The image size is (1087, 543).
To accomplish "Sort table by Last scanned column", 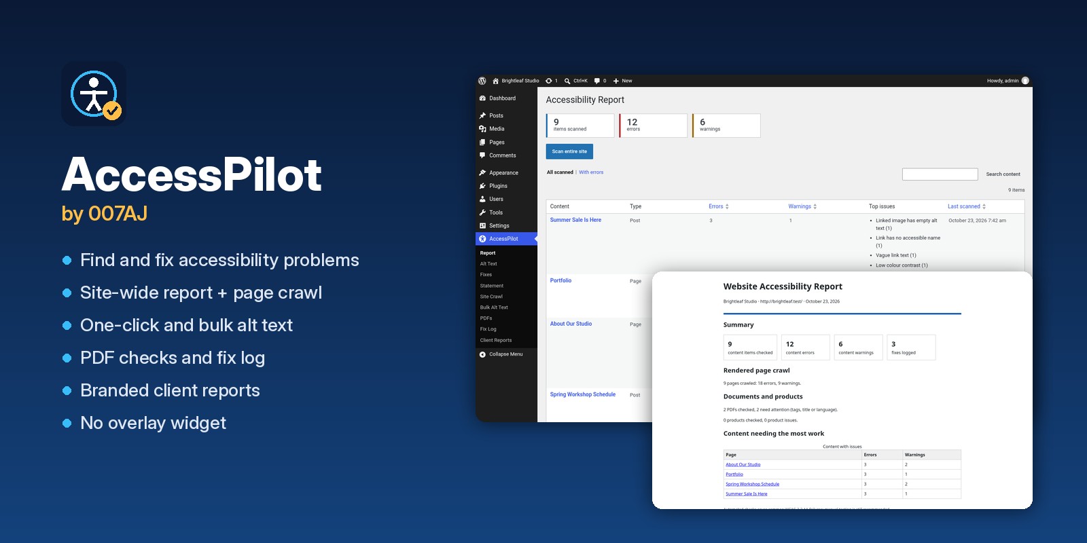I will [966, 206].
